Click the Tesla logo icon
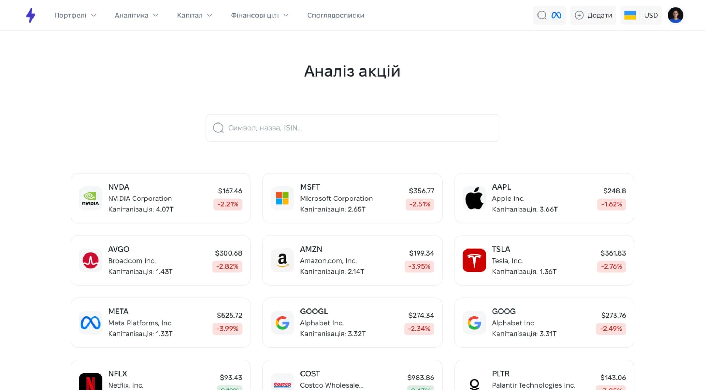 (474, 260)
